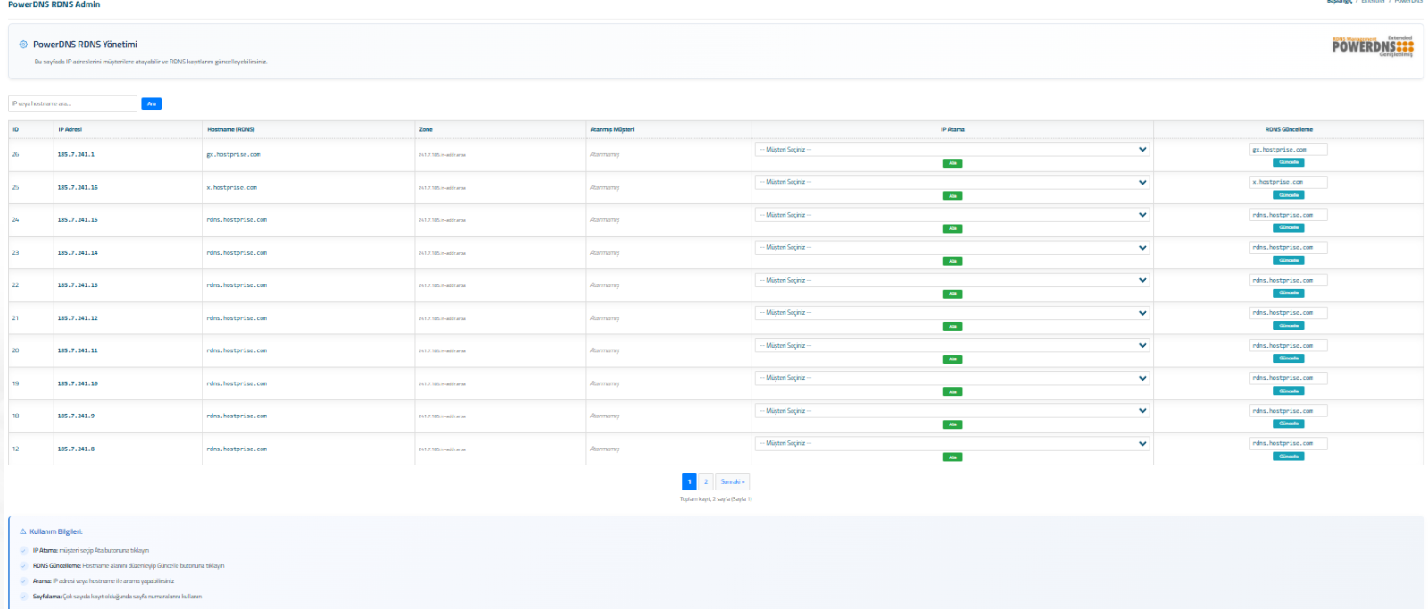Click the Sonraki next-page link
The height and width of the screenshot is (609, 1428).
[732, 482]
